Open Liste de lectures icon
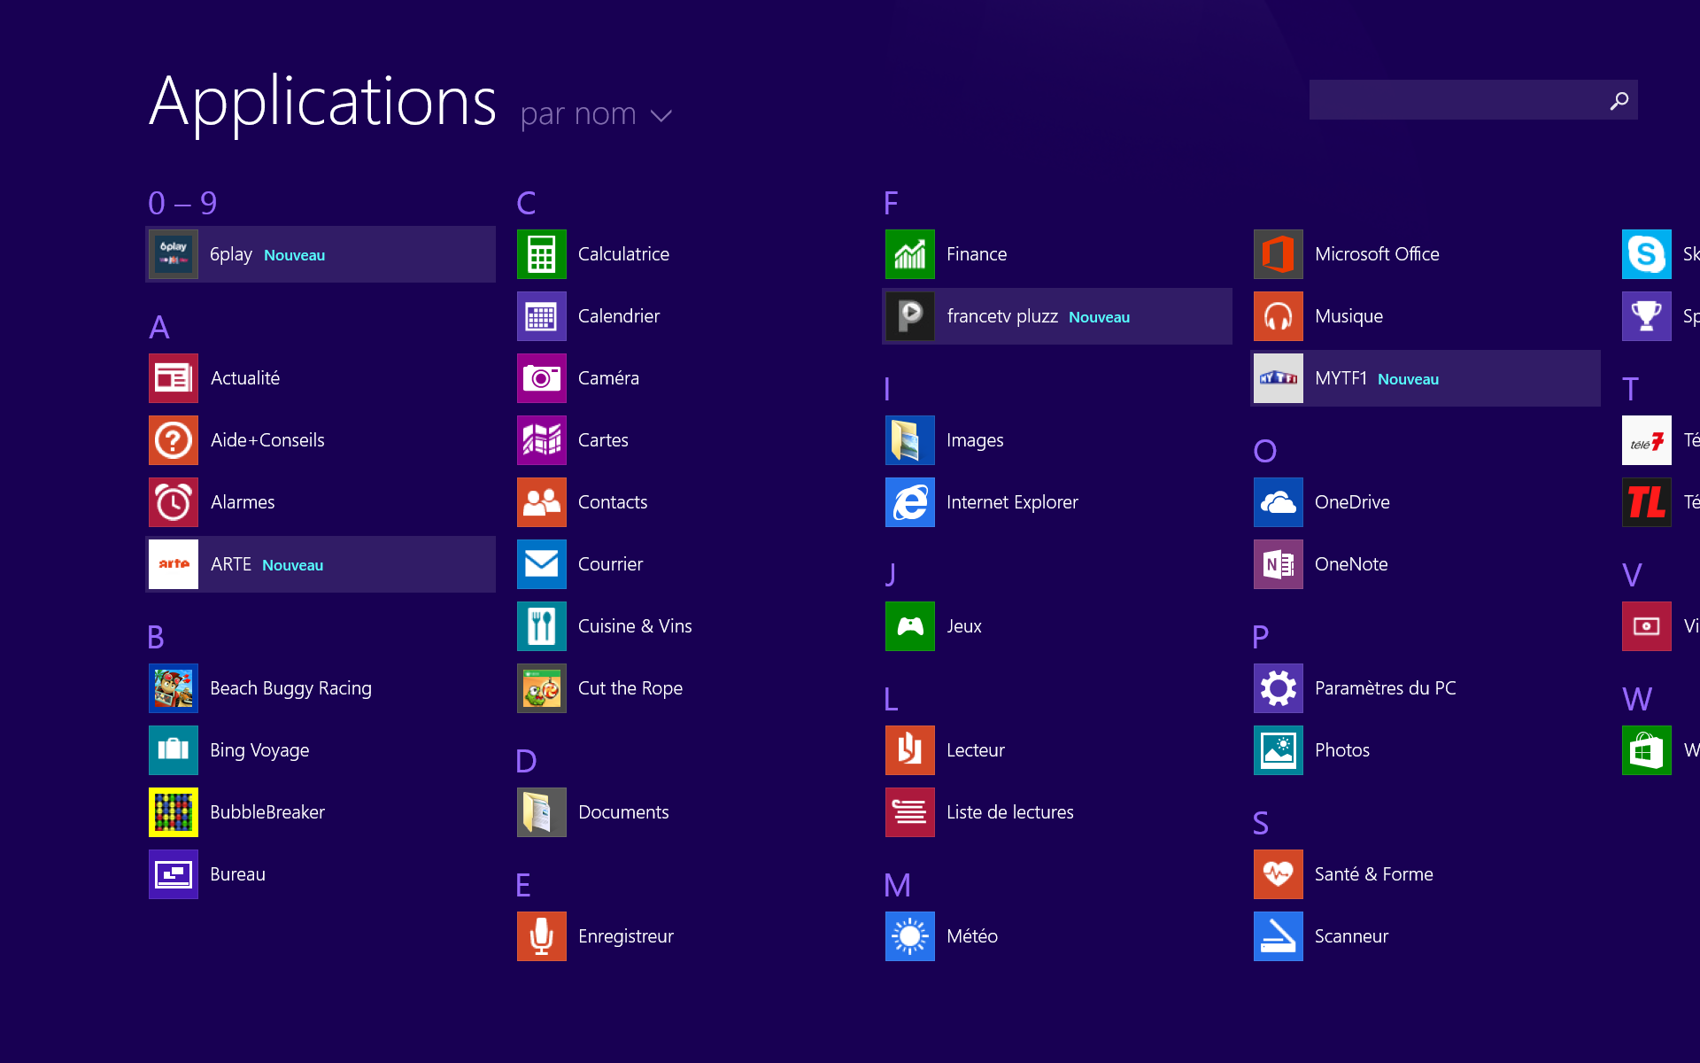 (910, 812)
